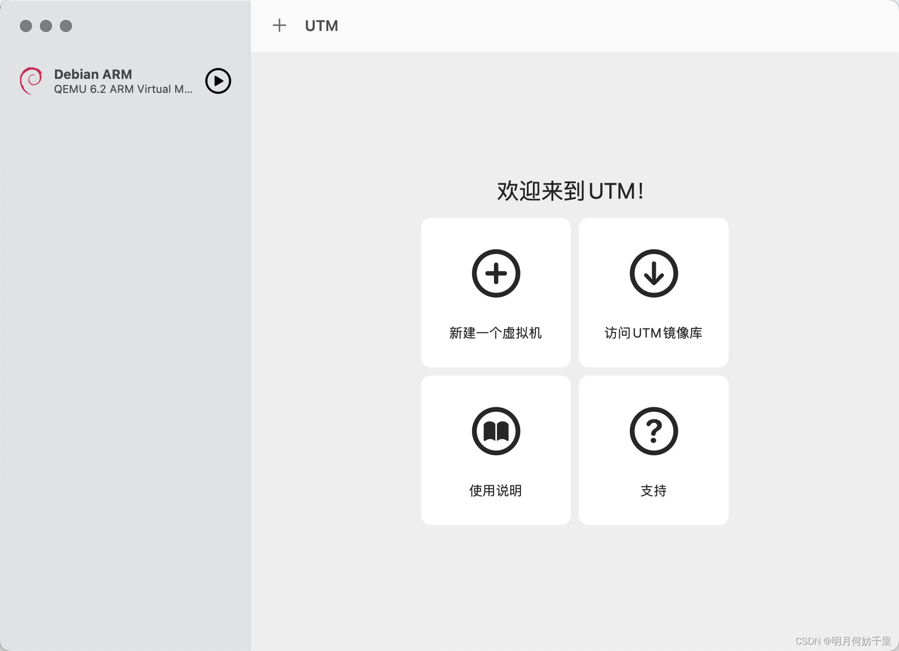
Task: Click the open book icon
Action: click(496, 431)
